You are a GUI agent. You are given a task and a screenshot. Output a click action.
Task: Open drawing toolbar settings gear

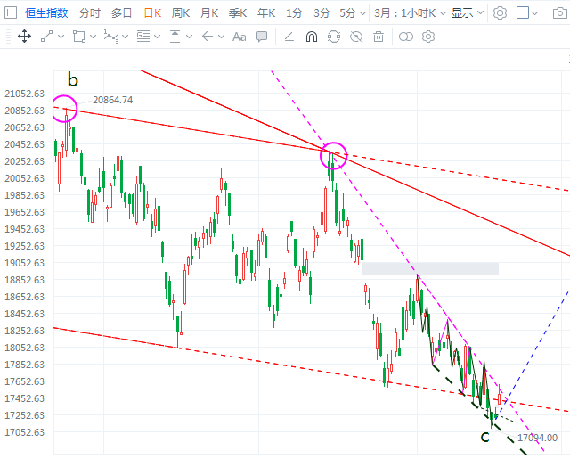428,37
